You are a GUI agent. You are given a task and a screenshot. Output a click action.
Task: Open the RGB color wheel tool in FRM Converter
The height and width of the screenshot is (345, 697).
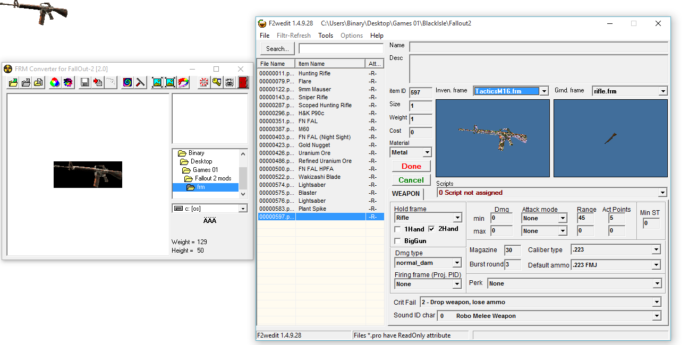[55, 82]
